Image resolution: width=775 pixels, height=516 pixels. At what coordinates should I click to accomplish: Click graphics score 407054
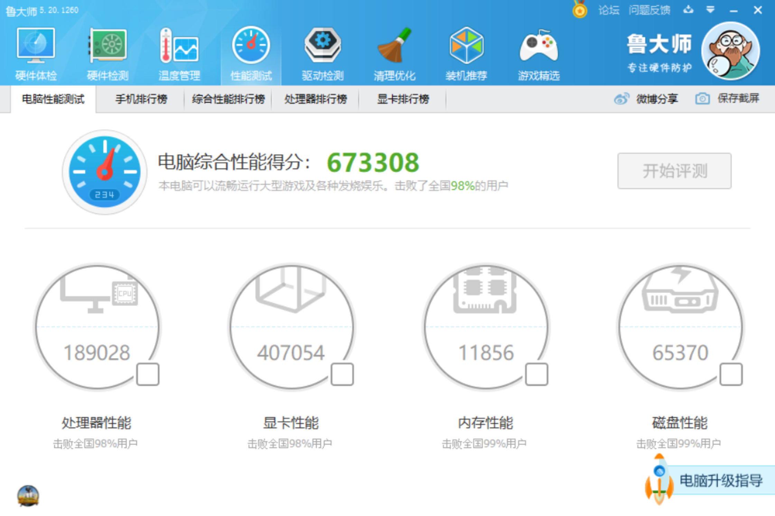click(291, 353)
